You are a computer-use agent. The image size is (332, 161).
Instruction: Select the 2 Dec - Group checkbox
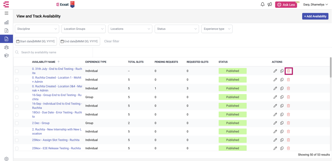click(x=17, y=123)
